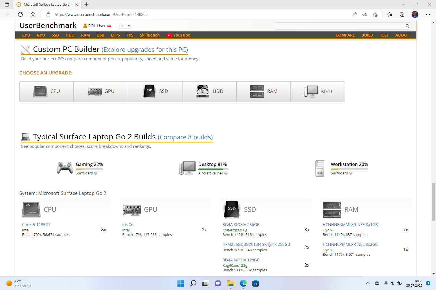Click the Desktop 81% score bar

pyautogui.click(x=213, y=169)
